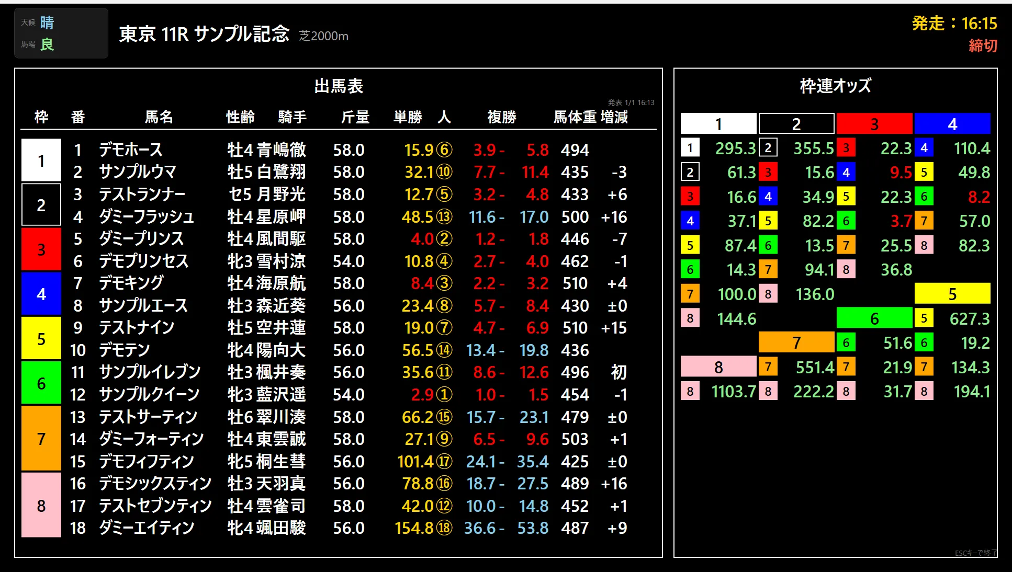This screenshot has height=572, width=1012.
Task: Select horse name テストランナー
Action: pyautogui.click(x=142, y=195)
